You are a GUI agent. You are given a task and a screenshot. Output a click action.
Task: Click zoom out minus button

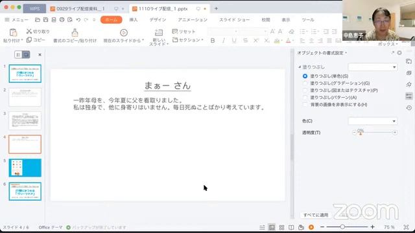[322, 227]
